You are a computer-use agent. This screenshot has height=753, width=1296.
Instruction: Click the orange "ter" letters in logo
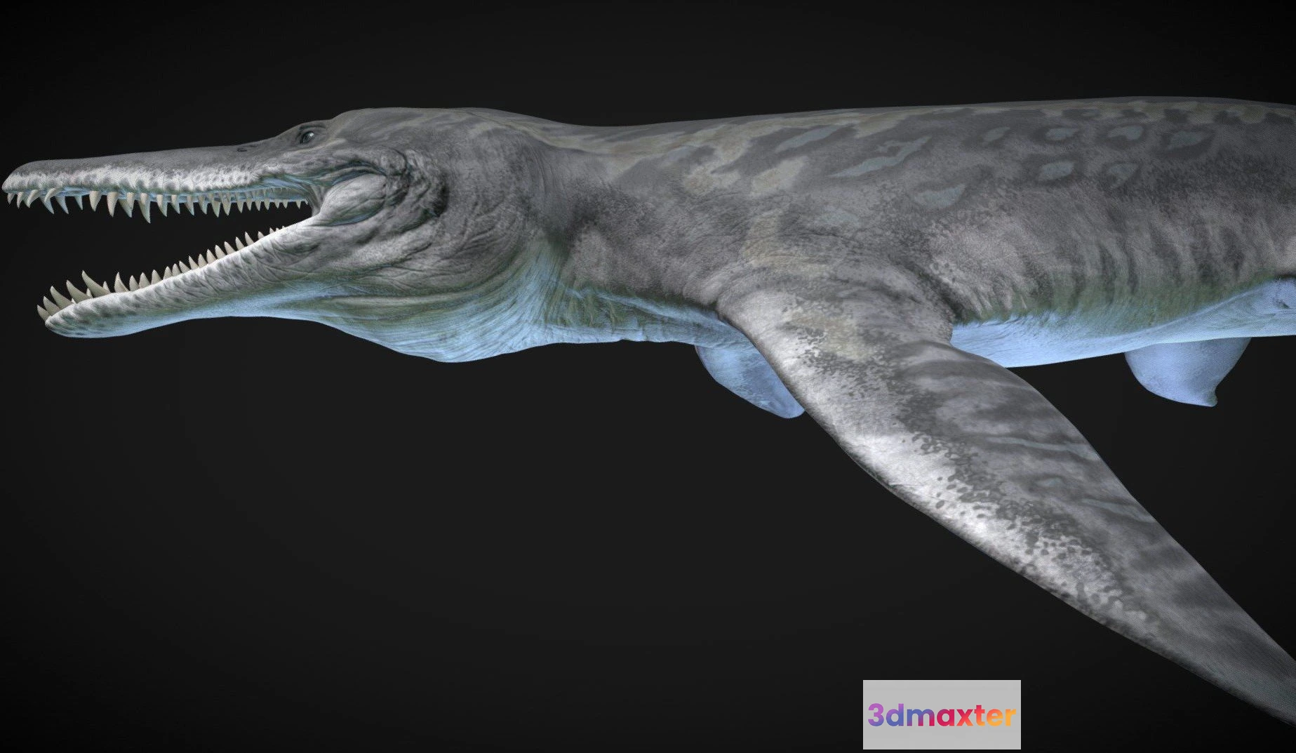996,715
